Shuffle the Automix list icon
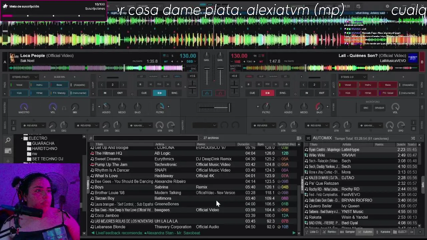This screenshot has width=427, height=240. coord(413,138)
